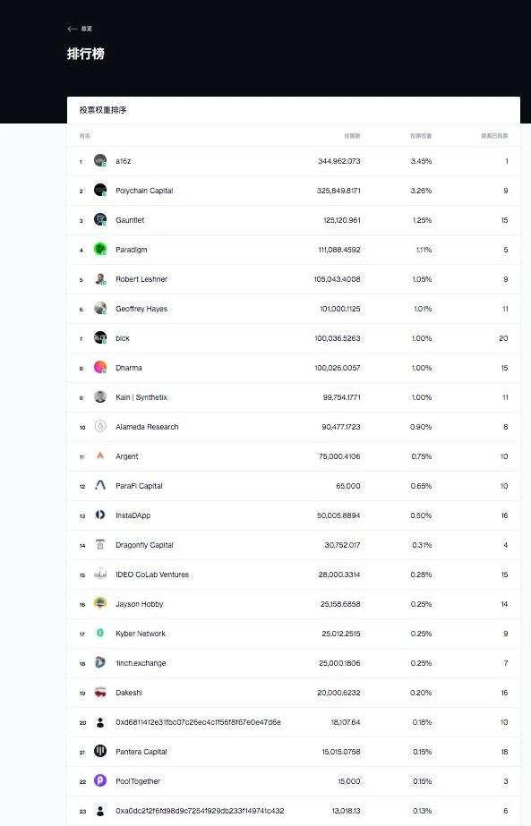Open the Pantera Capital logo
531x826 pixels.
click(100, 751)
